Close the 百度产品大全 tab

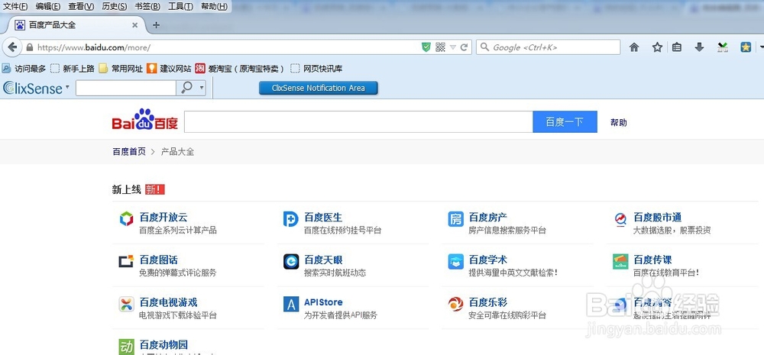click(135, 25)
